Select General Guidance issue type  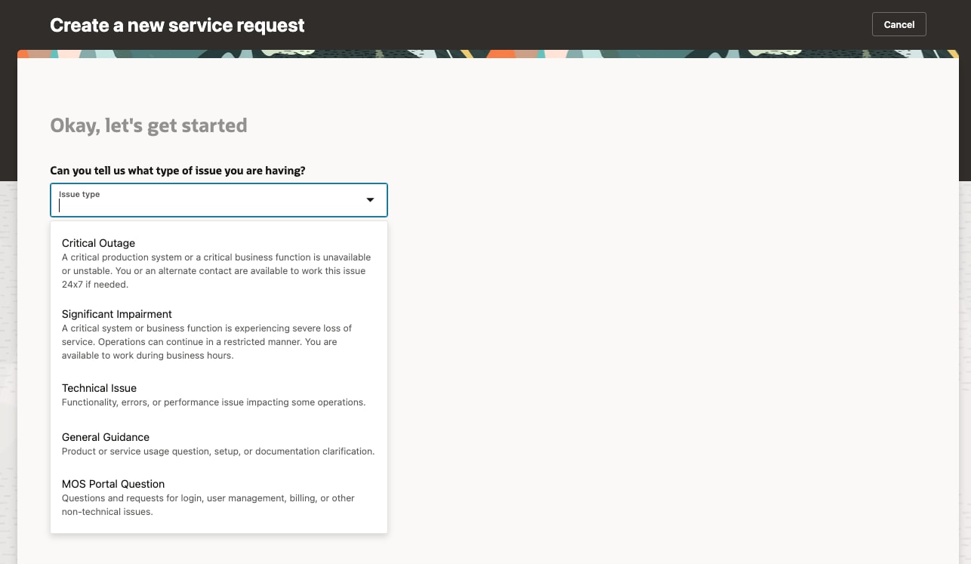(106, 437)
